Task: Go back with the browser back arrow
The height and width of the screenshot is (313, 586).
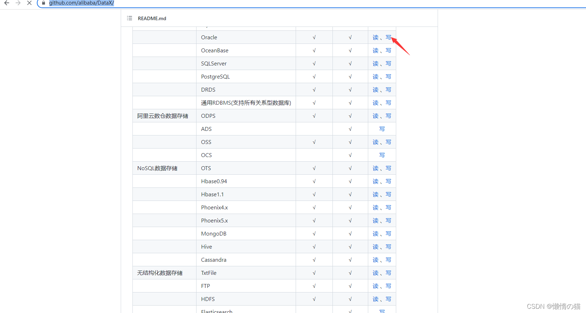Action: [7, 3]
